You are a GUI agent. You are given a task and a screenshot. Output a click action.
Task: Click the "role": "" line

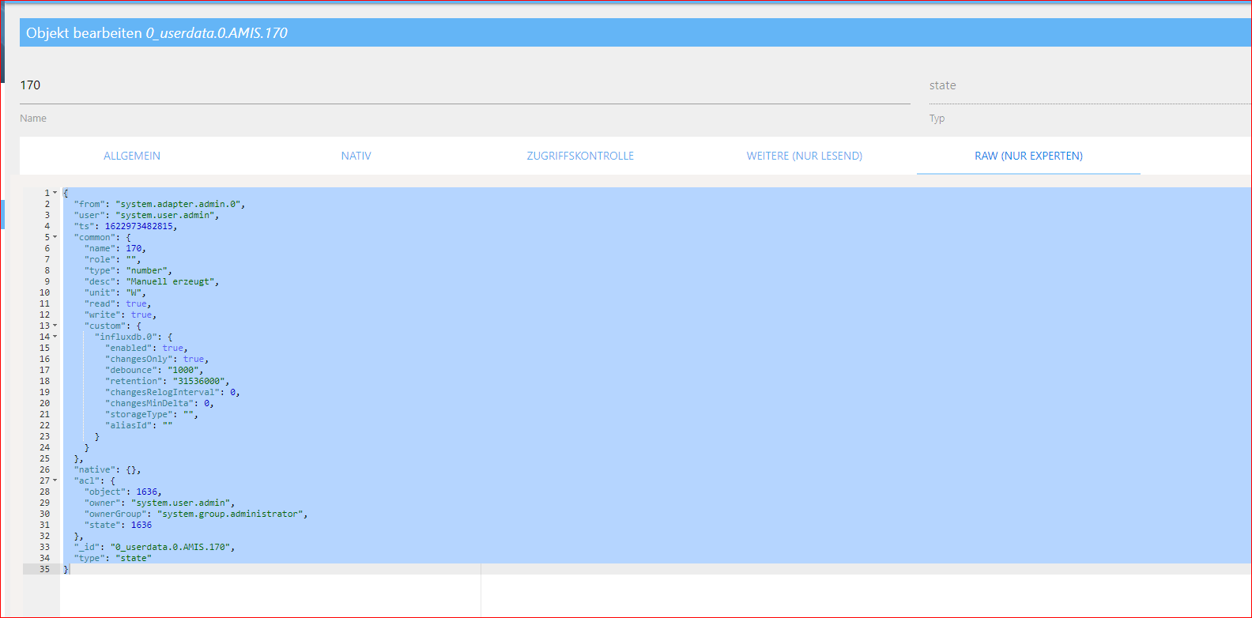112,259
